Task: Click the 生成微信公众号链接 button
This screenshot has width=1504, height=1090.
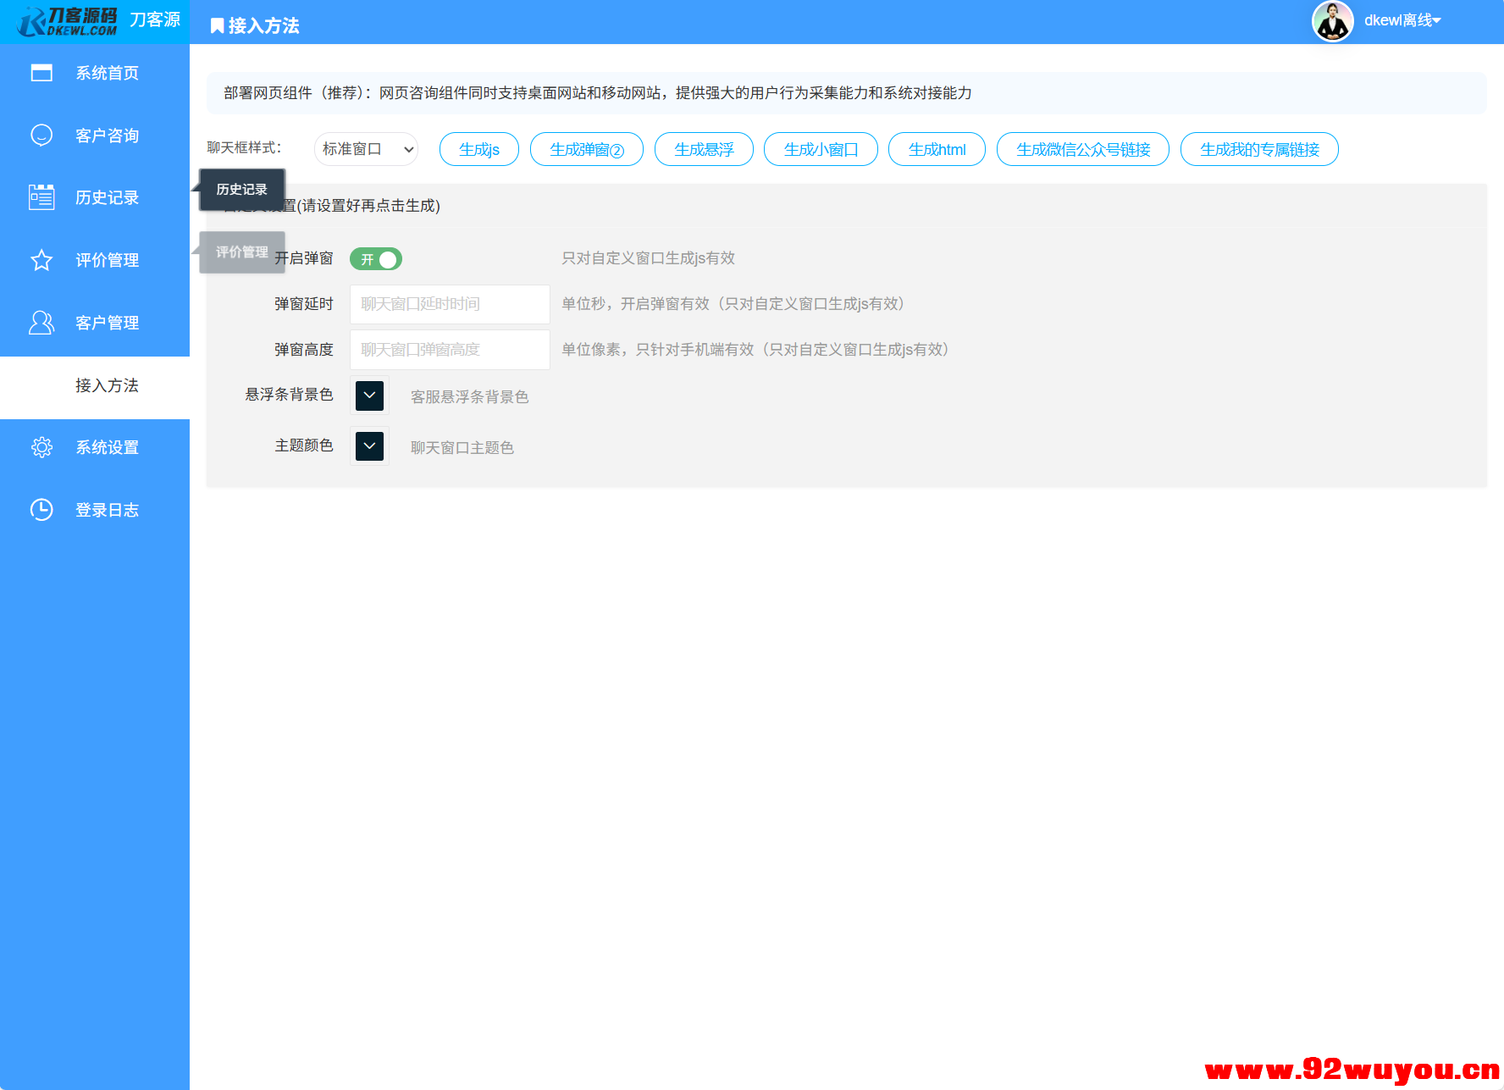Action: click(1082, 148)
